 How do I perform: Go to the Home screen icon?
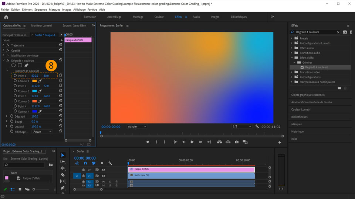point(6,17)
